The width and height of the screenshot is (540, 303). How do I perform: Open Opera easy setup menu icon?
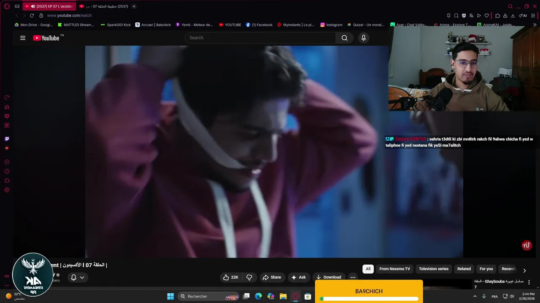[x=534, y=16]
